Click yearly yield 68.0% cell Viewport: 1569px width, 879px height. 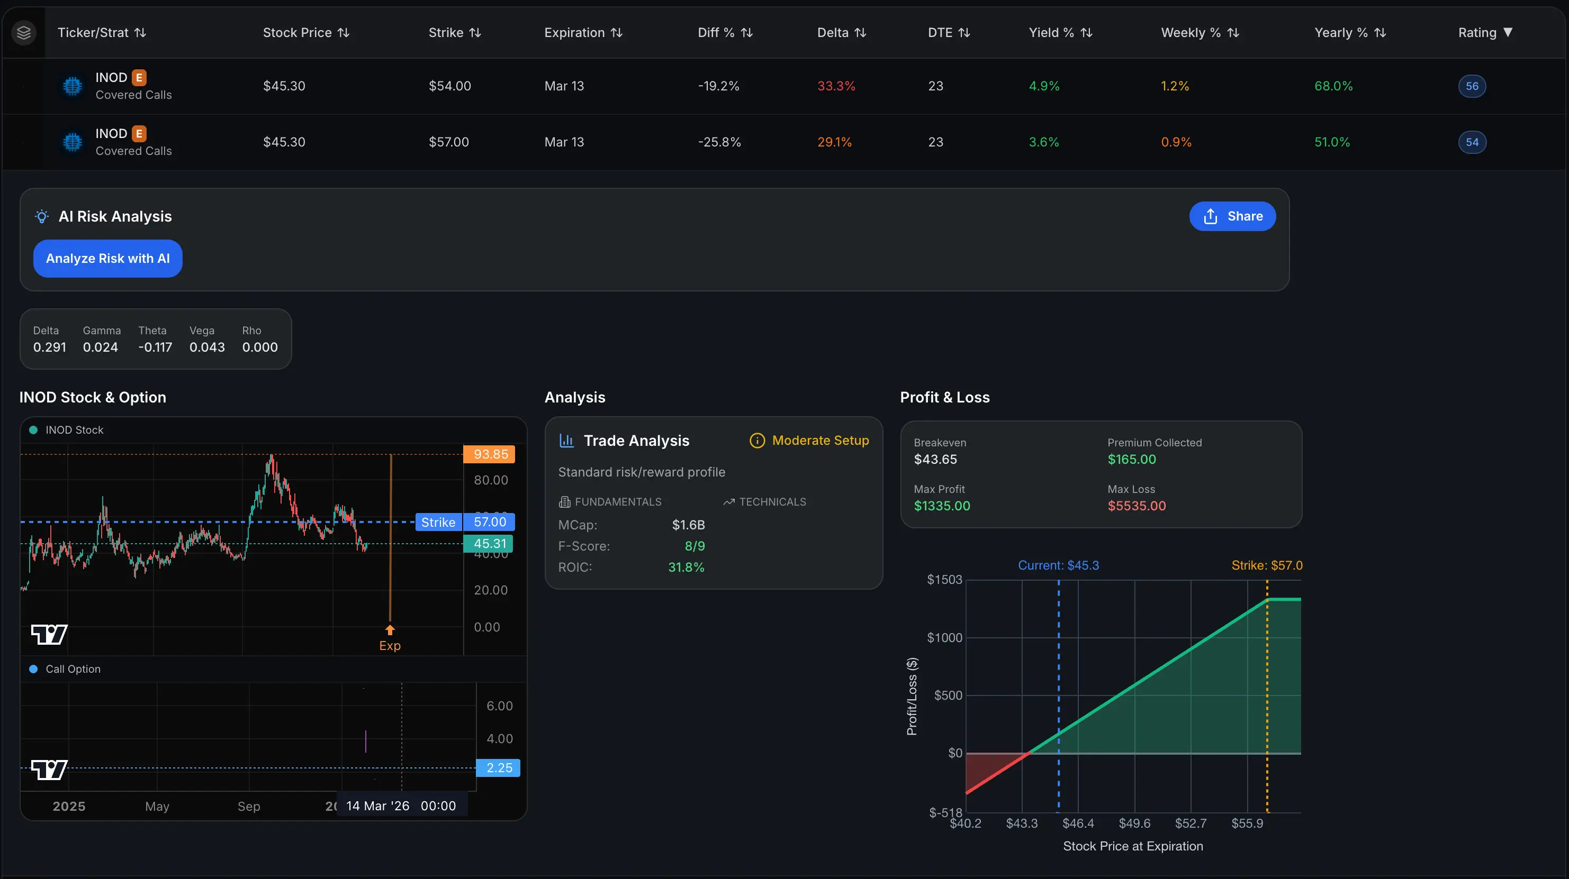[x=1333, y=86]
